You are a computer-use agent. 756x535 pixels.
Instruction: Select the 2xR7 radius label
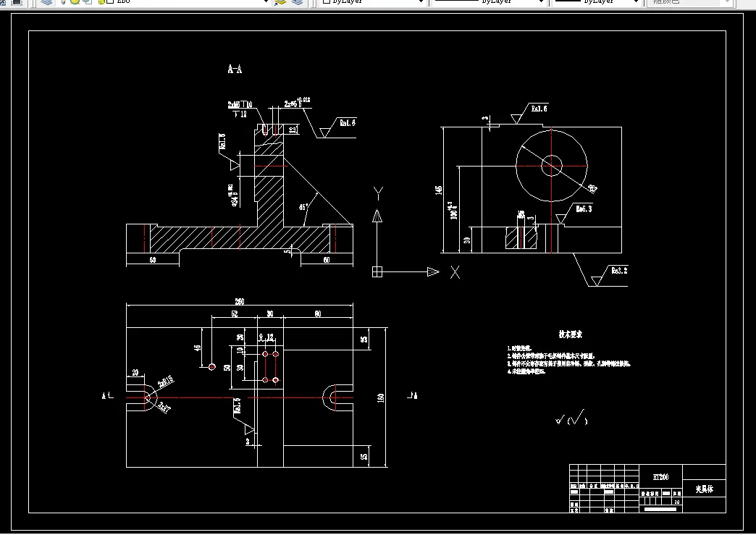pyautogui.click(x=165, y=408)
